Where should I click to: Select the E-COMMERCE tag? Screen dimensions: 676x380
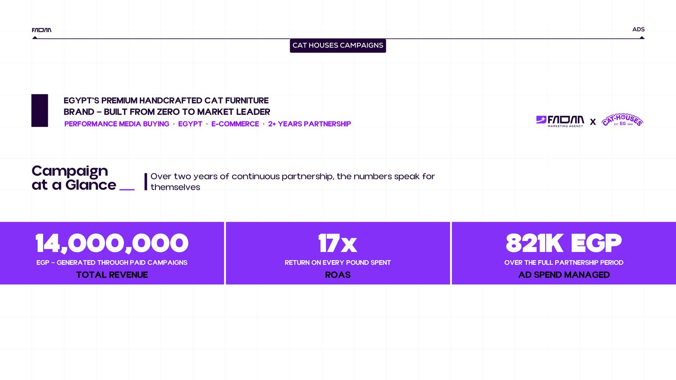pyautogui.click(x=235, y=124)
